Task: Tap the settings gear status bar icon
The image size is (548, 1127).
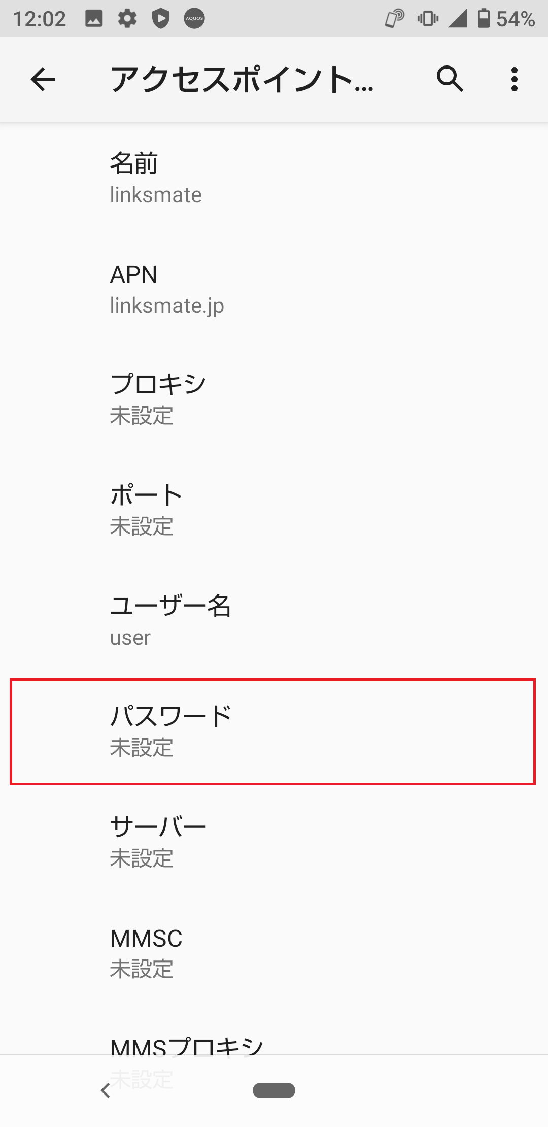Action: coord(127,19)
